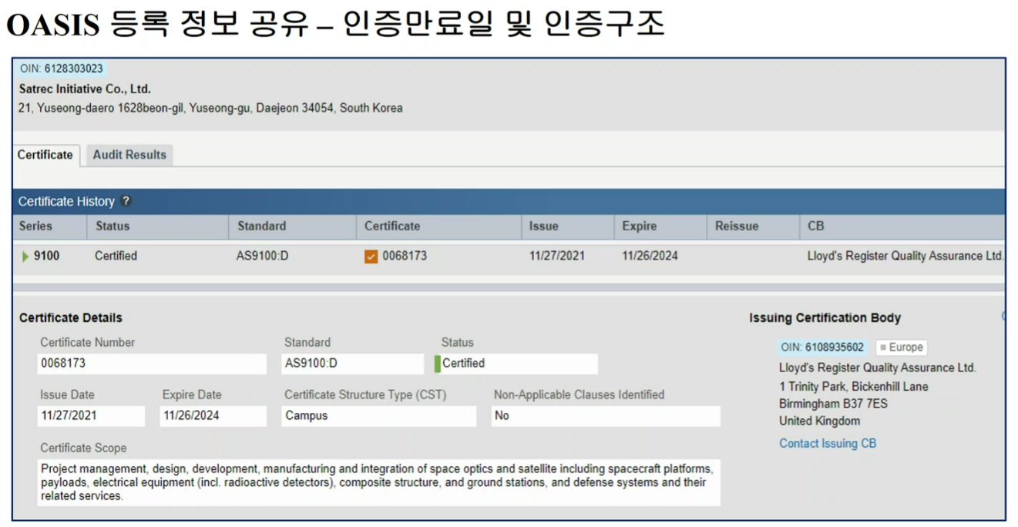
Task: Click the Certificate Structure Type field
Action: click(378, 416)
